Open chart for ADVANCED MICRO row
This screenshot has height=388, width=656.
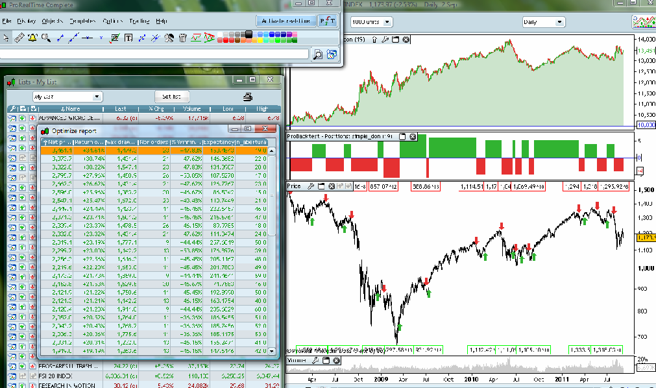pos(12,119)
